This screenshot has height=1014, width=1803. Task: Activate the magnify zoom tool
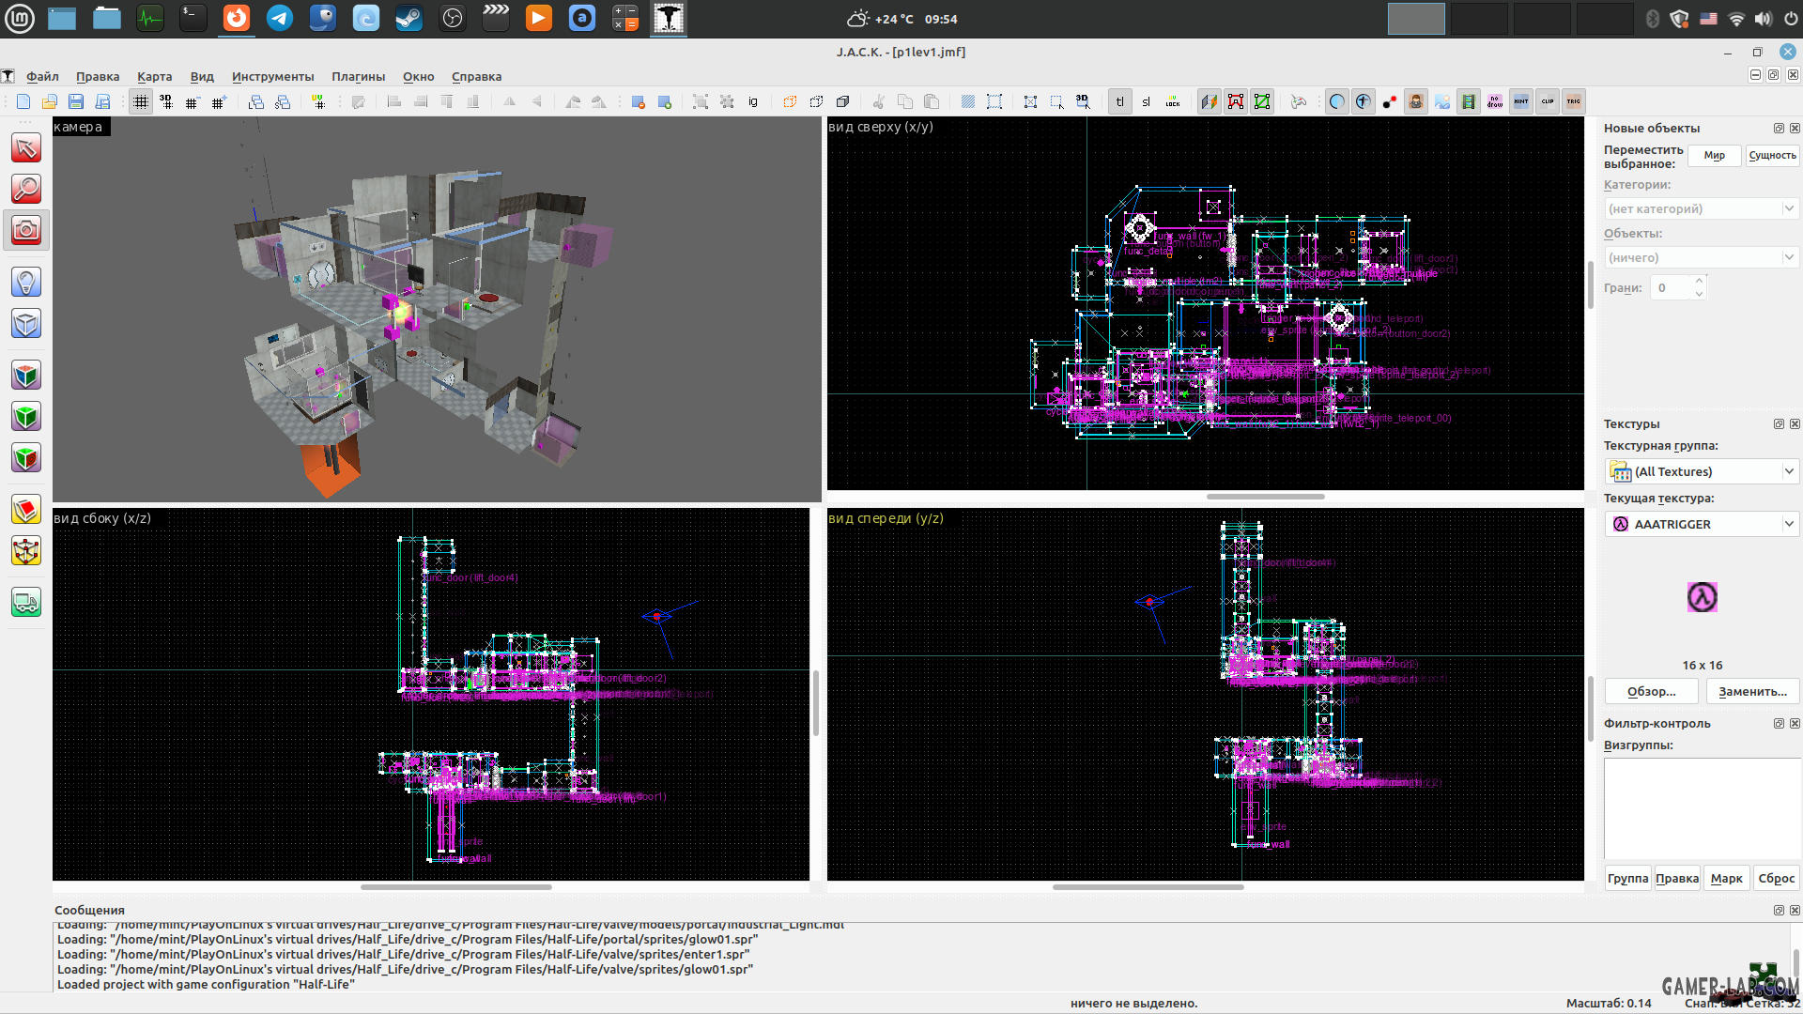(26, 189)
